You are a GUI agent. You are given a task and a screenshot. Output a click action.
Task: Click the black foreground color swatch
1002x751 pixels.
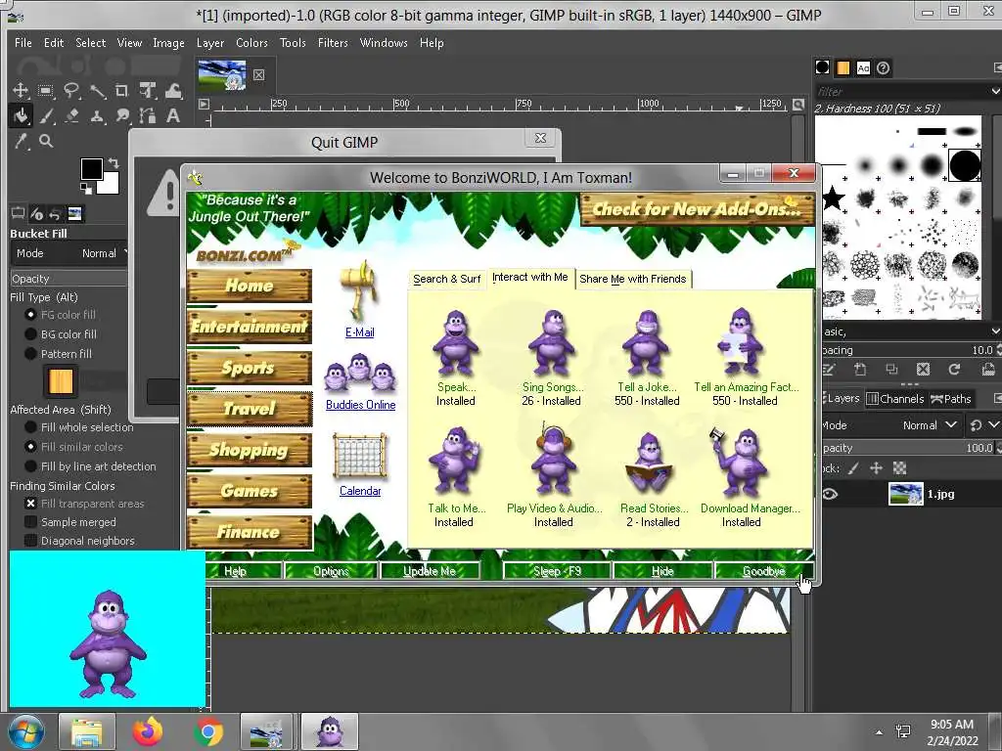pos(91,168)
